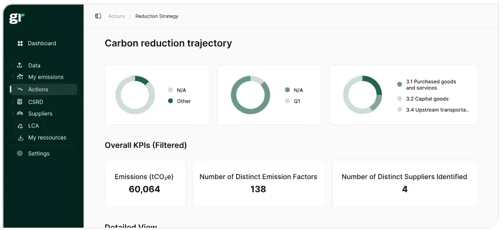Screen dimensions: 503x230
Task: Click the N/A legend dot in first chart
Action: (170, 90)
